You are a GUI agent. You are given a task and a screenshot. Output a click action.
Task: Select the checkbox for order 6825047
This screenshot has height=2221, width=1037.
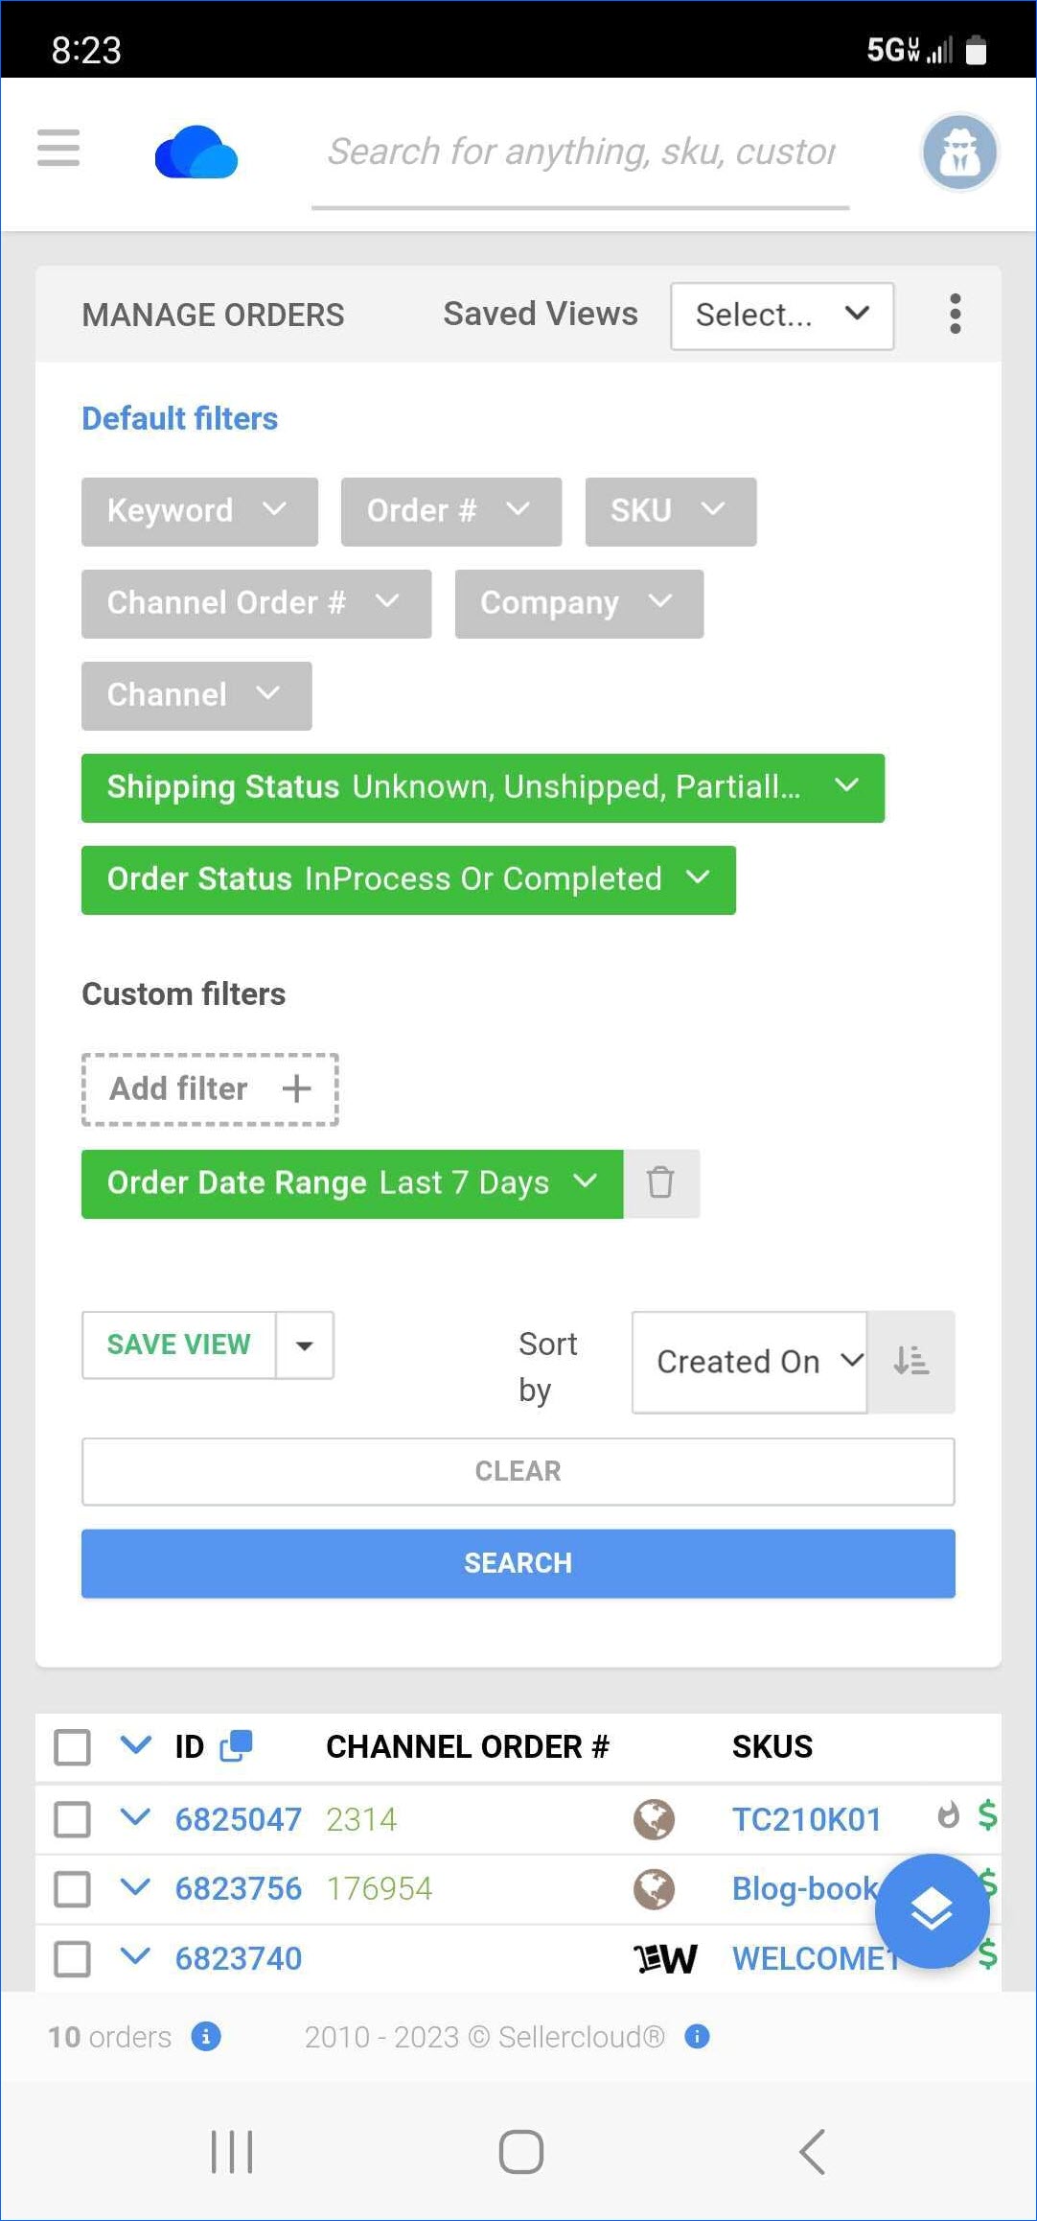[x=73, y=1819]
